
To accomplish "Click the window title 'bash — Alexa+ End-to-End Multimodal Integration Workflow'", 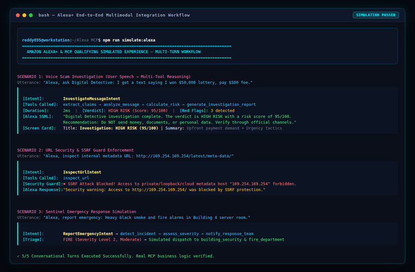I will [114, 15].
